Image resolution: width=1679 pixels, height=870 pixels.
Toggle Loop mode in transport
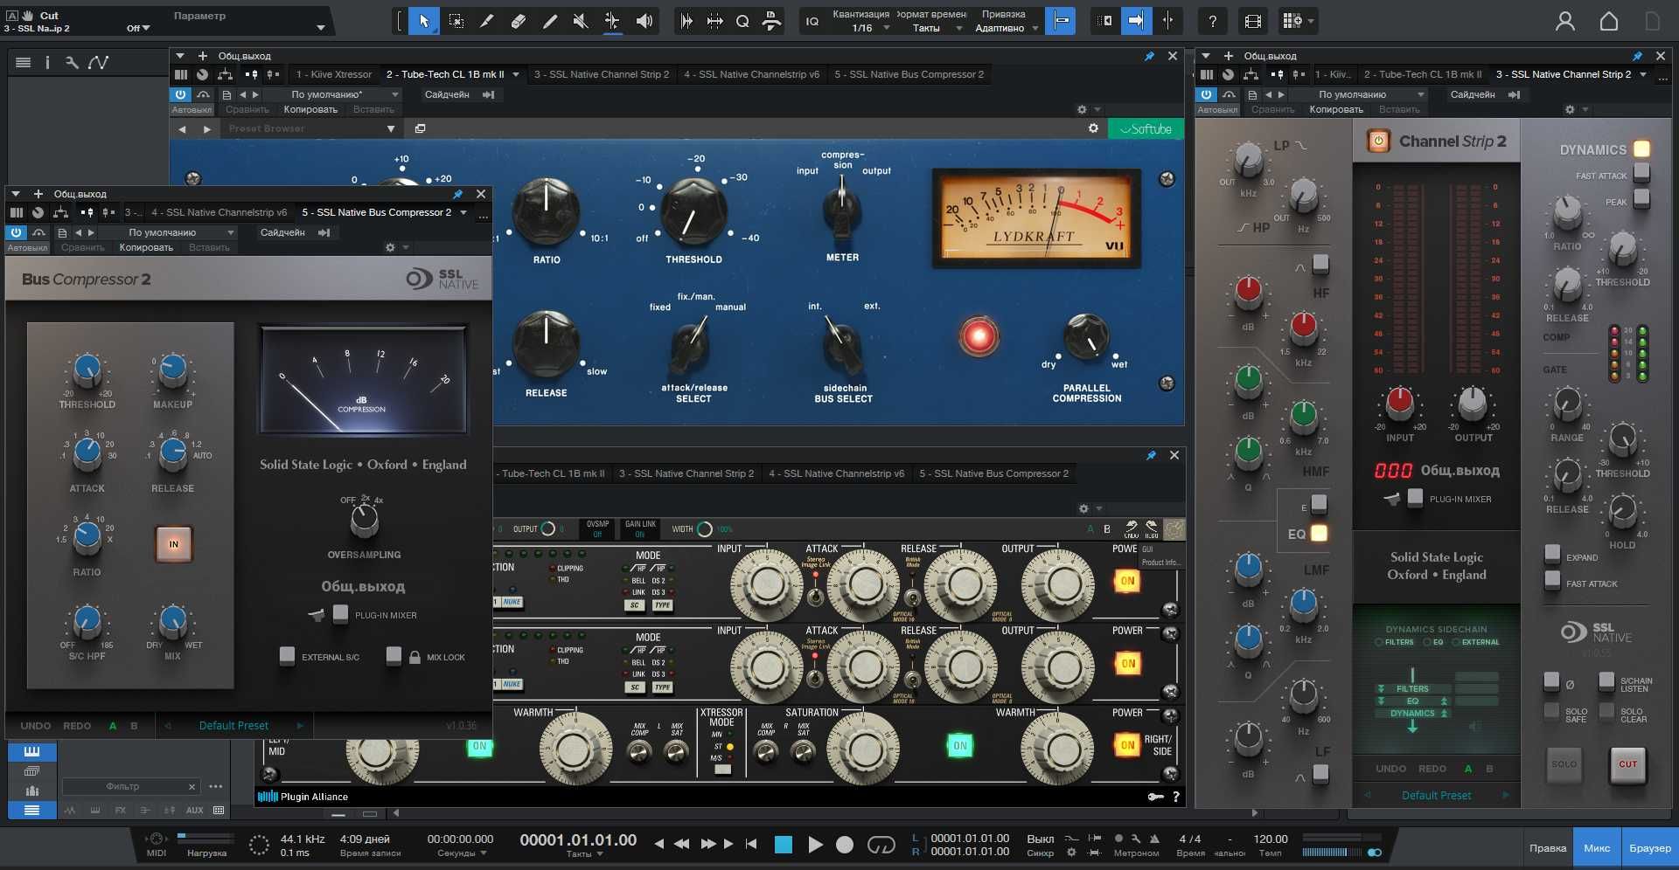tap(881, 845)
